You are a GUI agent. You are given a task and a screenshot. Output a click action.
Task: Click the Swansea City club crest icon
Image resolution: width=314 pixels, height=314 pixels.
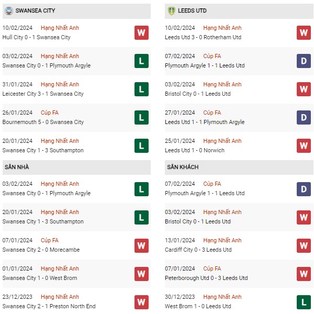click(x=9, y=10)
